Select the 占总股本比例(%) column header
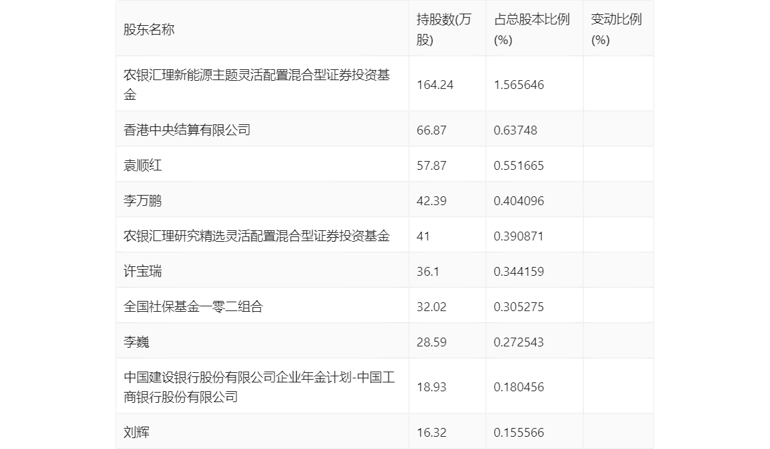 [x=532, y=29]
